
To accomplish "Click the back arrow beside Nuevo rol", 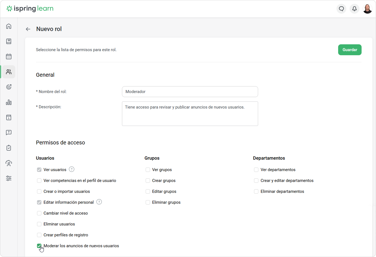I will [x=28, y=29].
